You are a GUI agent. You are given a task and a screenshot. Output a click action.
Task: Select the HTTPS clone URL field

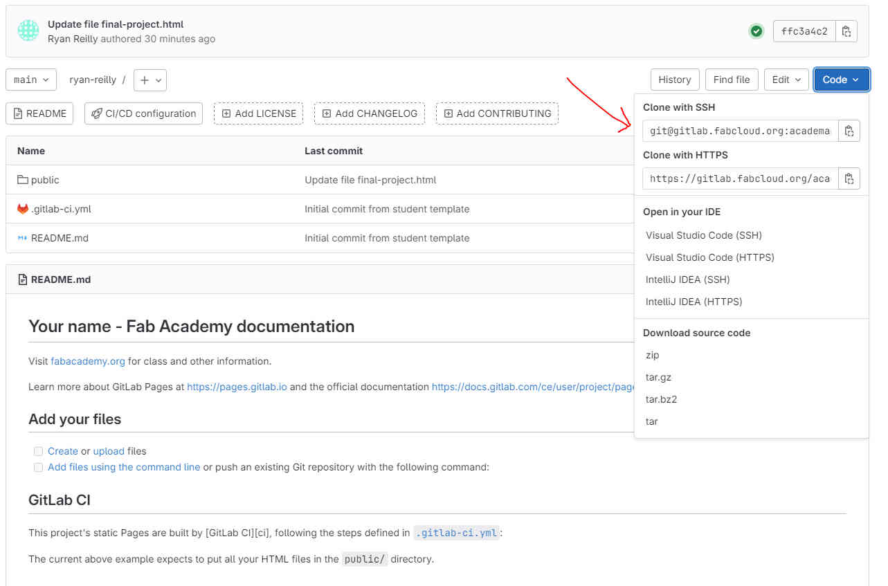point(740,178)
